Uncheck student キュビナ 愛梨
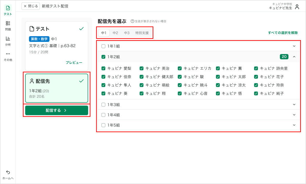The height and width of the screenshot is (184, 306). (x=103, y=69)
